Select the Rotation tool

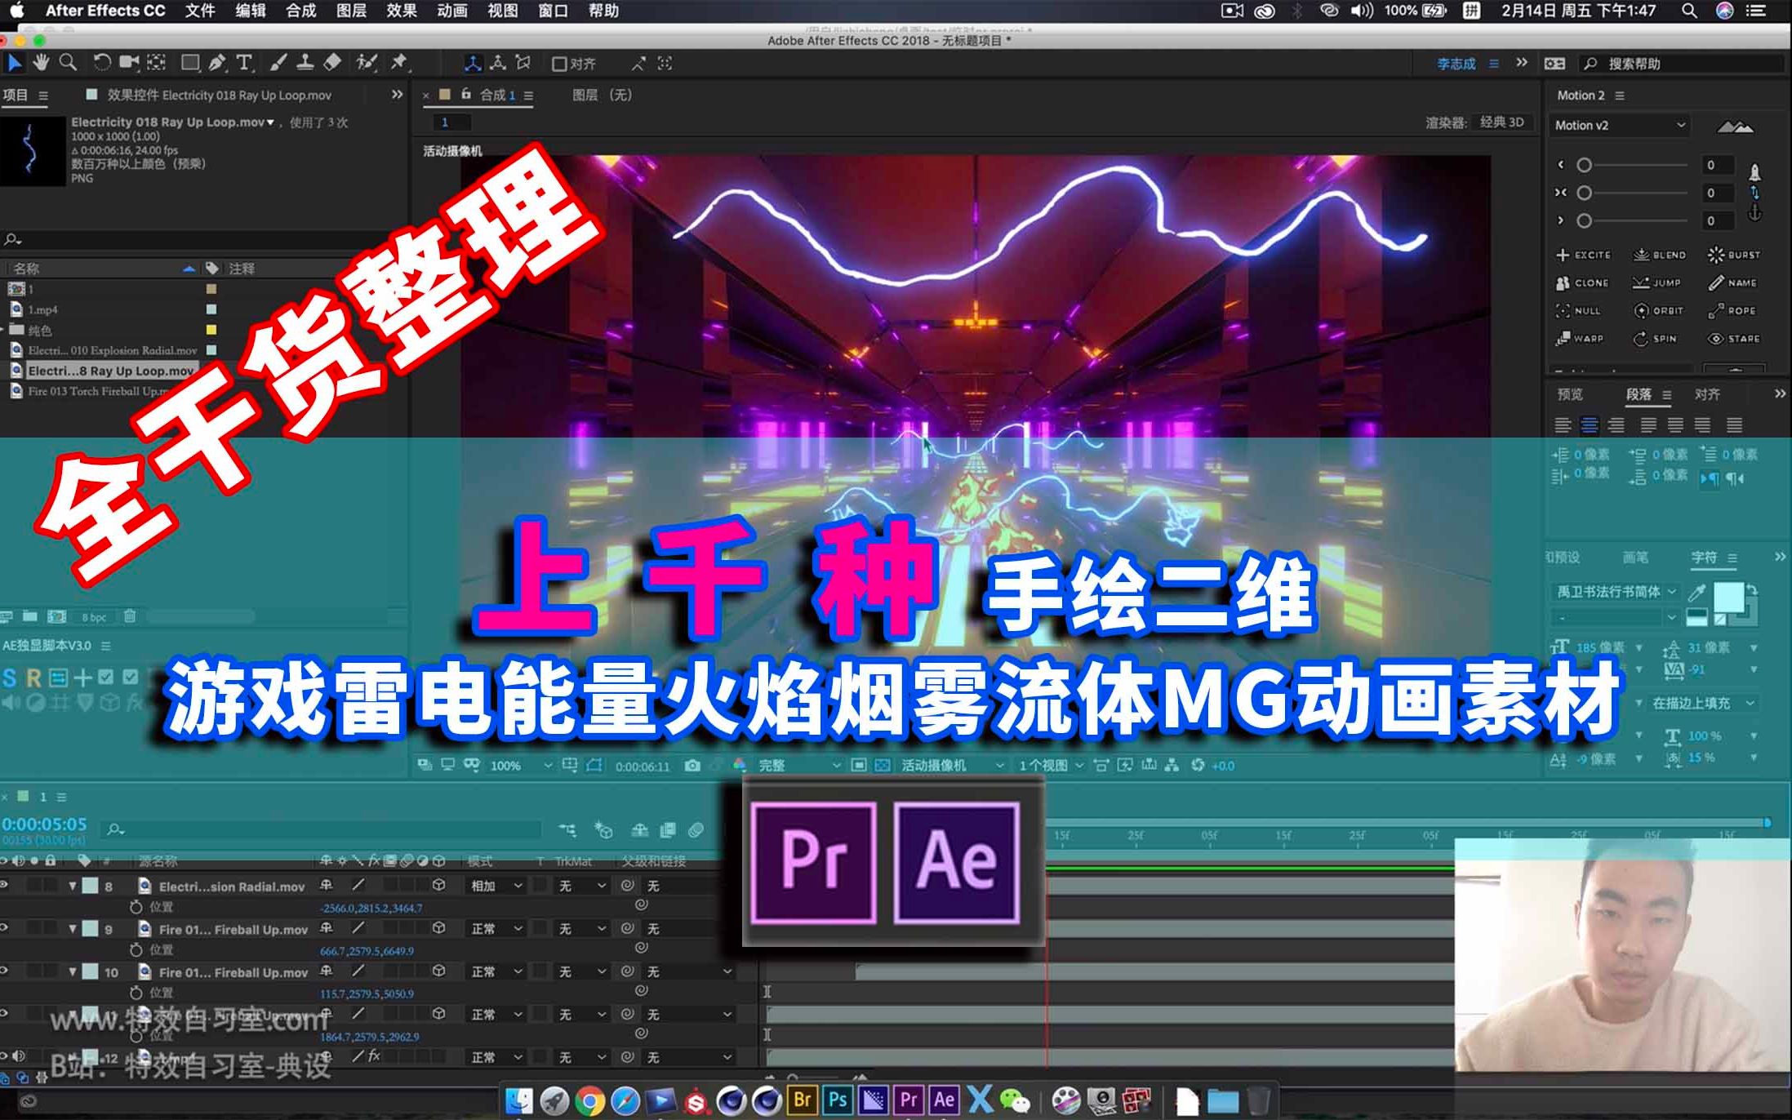coord(102,63)
